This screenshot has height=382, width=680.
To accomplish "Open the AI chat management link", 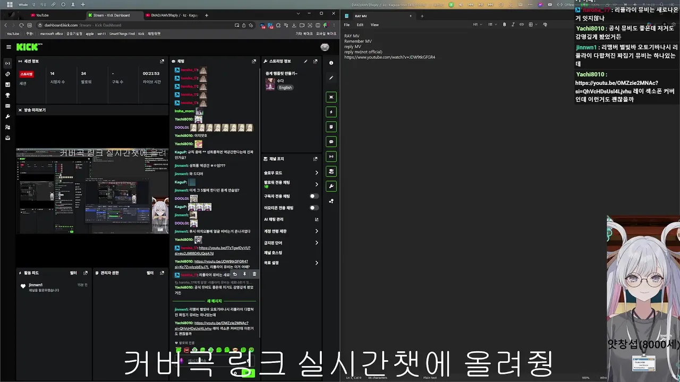I will point(291,219).
